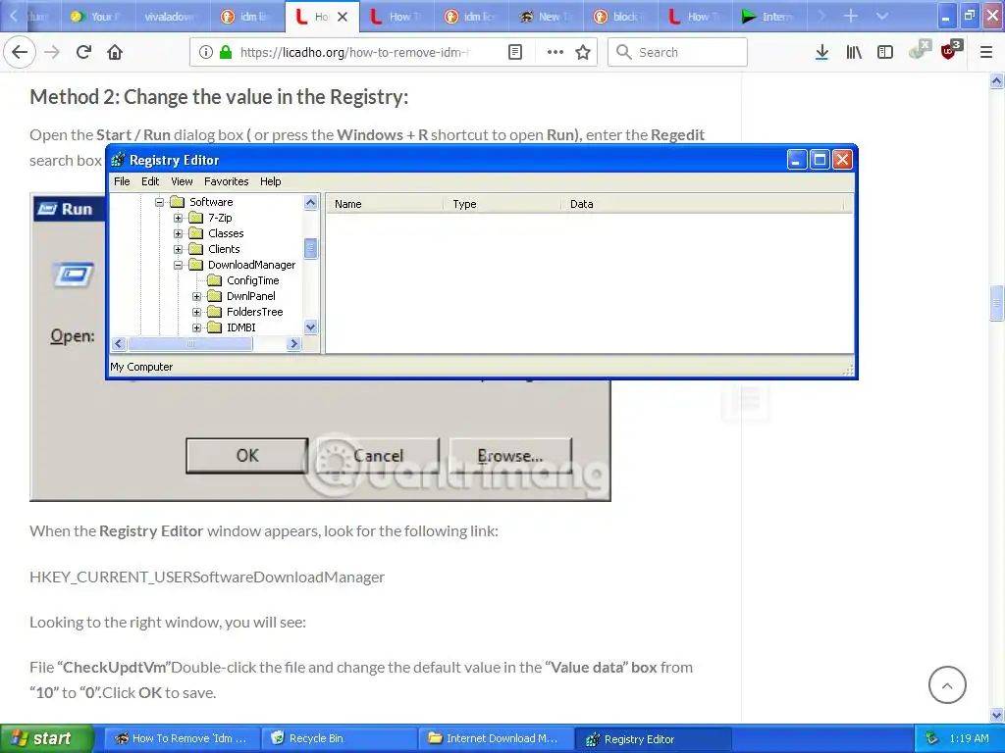Click Registry Editor taskbar button
Screen dimensions: 1005x753
tap(653, 739)
